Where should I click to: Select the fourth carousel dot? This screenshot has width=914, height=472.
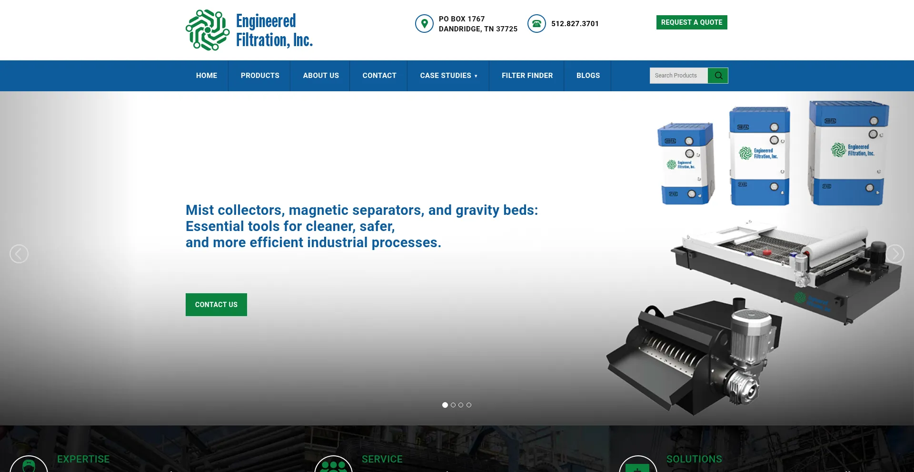click(x=469, y=405)
